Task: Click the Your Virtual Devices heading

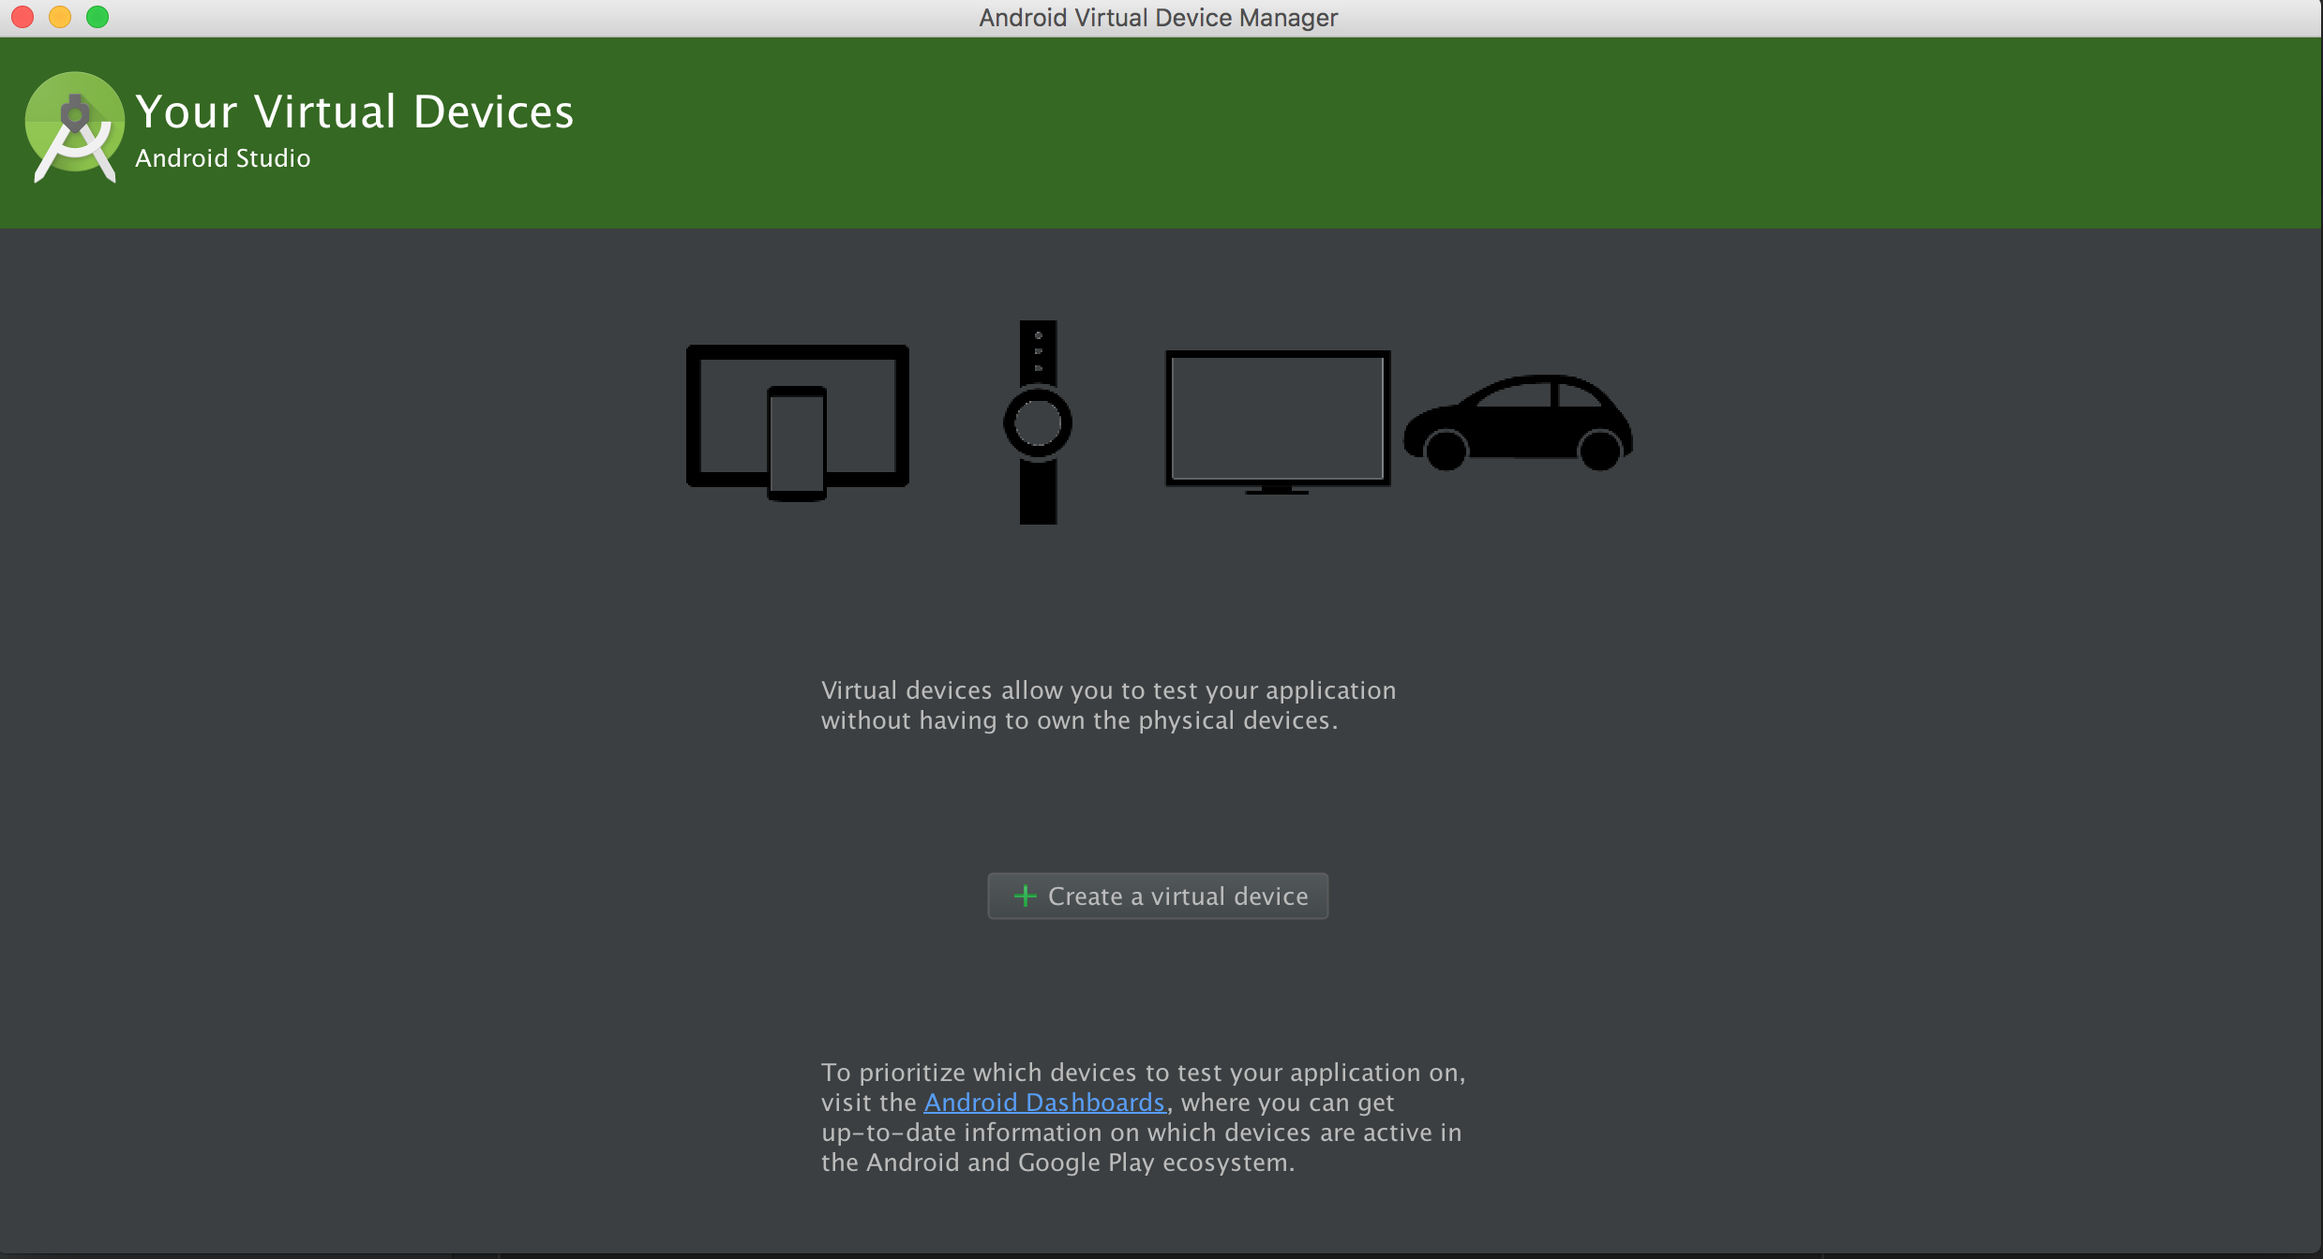Action: click(x=354, y=111)
